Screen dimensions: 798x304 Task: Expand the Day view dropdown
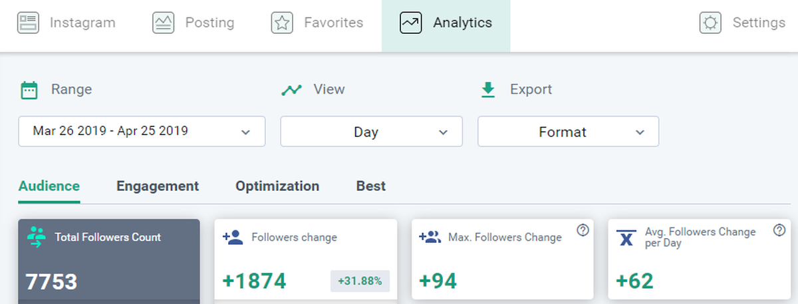click(371, 131)
